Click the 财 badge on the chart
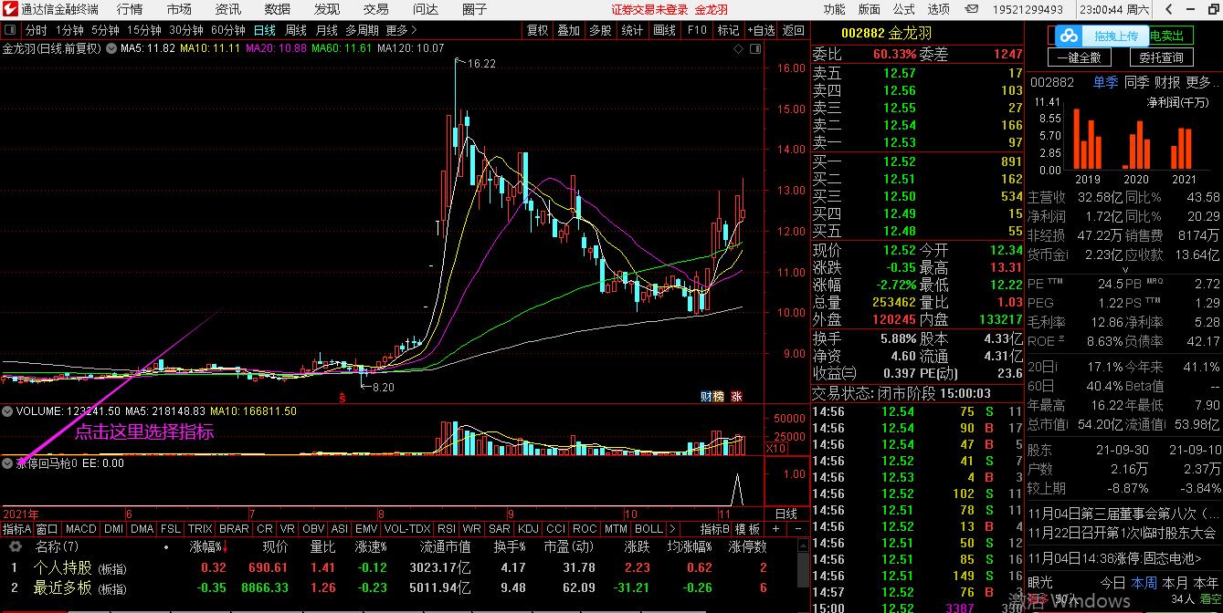The width and height of the screenshot is (1223, 613). [706, 396]
